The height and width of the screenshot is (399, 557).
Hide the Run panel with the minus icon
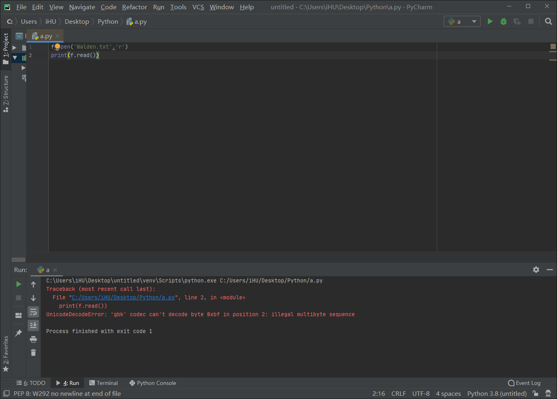(x=550, y=270)
